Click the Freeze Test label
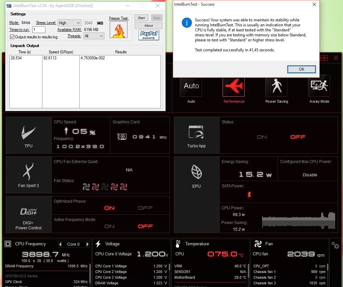This screenshot has height=287, width=343. pos(119,18)
